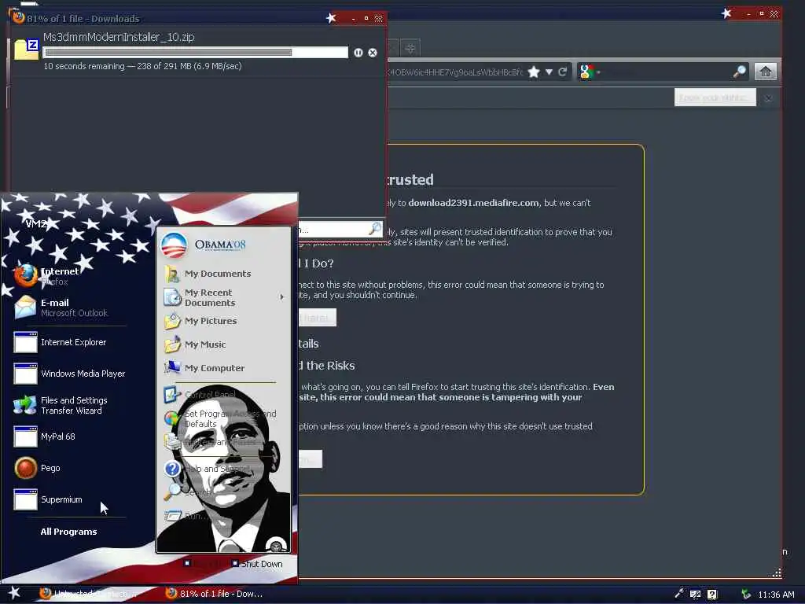Click inside the Firefox search box

point(666,72)
